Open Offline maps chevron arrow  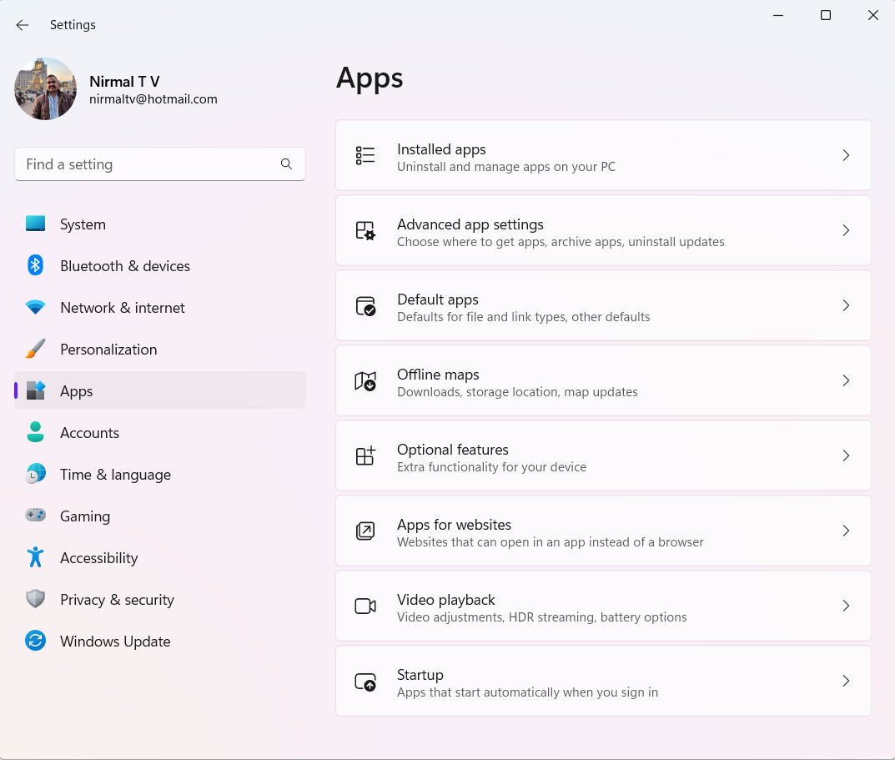tap(846, 381)
